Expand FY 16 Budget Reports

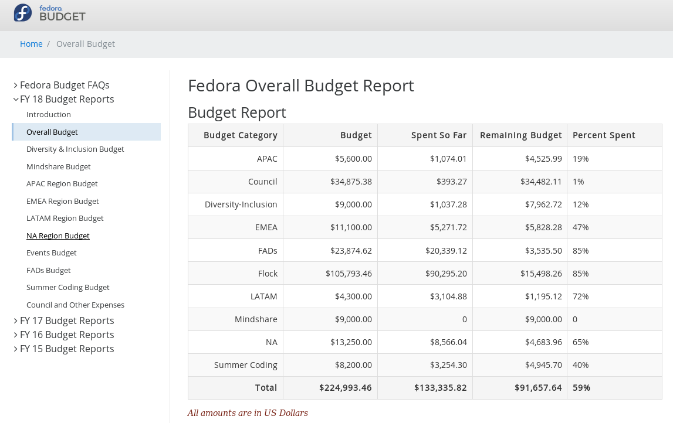click(67, 335)
